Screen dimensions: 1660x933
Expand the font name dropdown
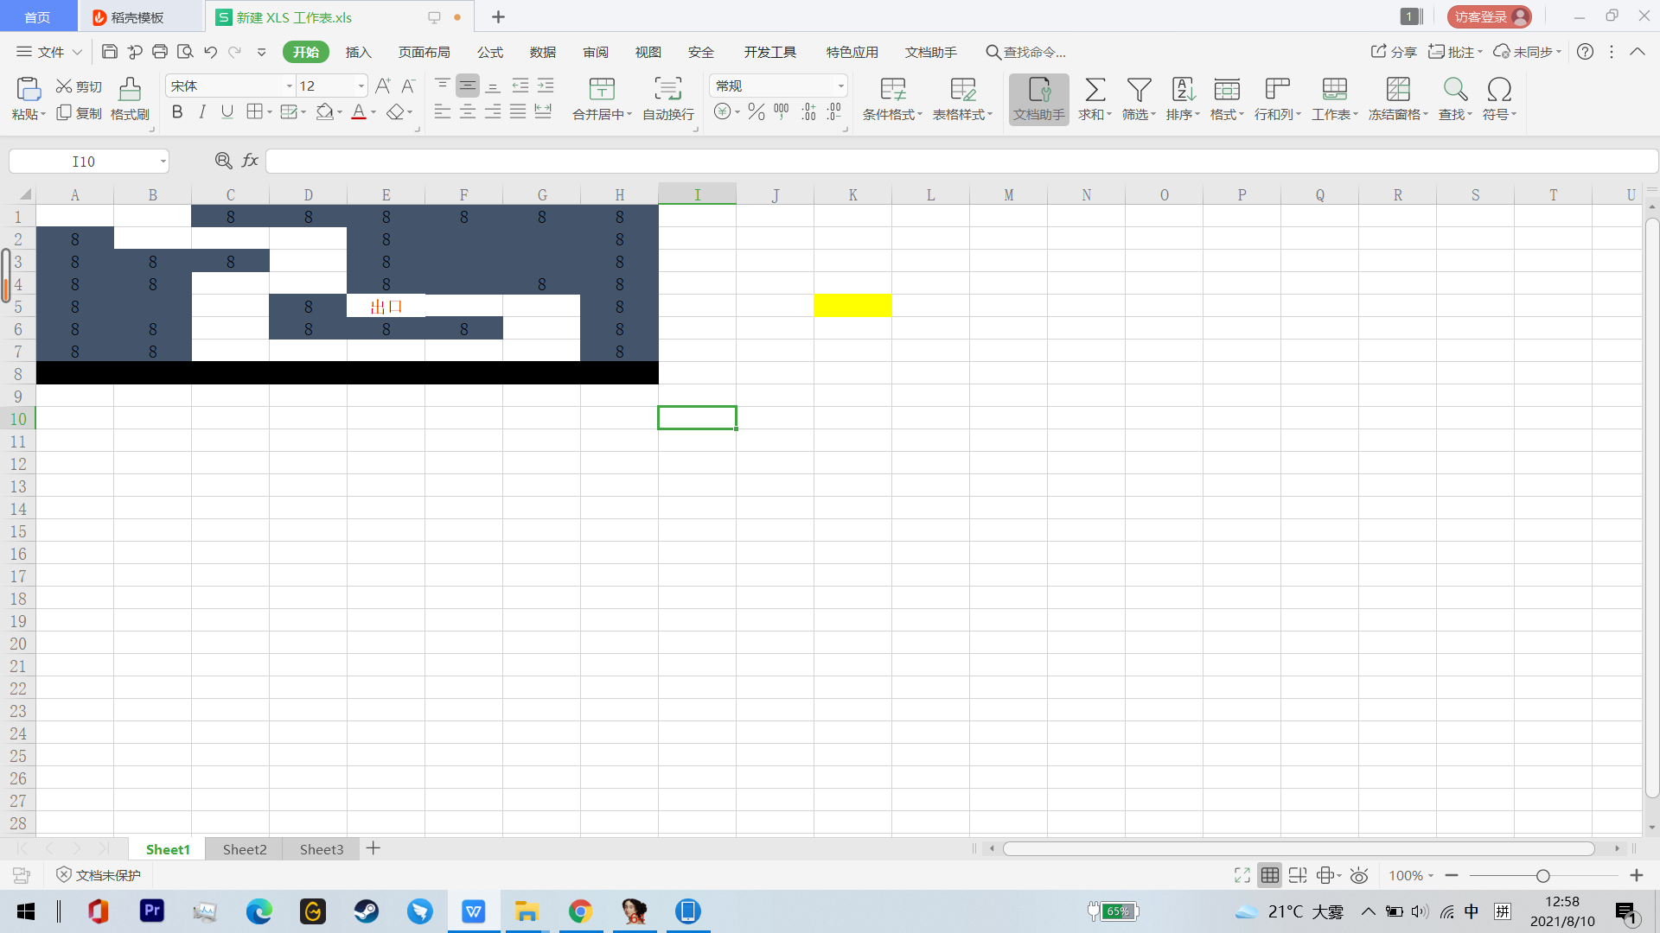pos(290,86)
